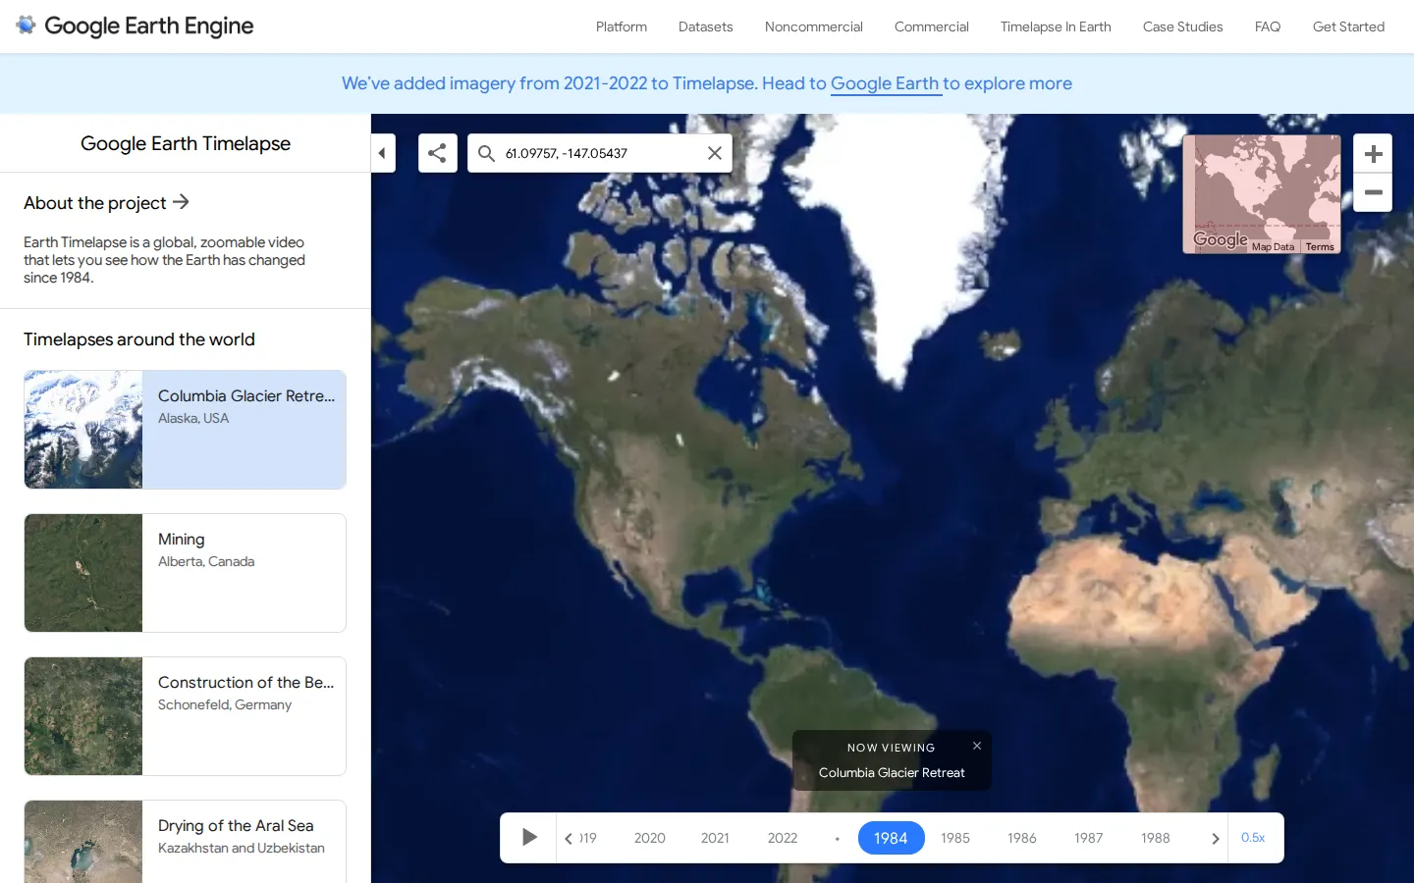
Task: Zoom in with the plus button
Action: click(1373, 154)
